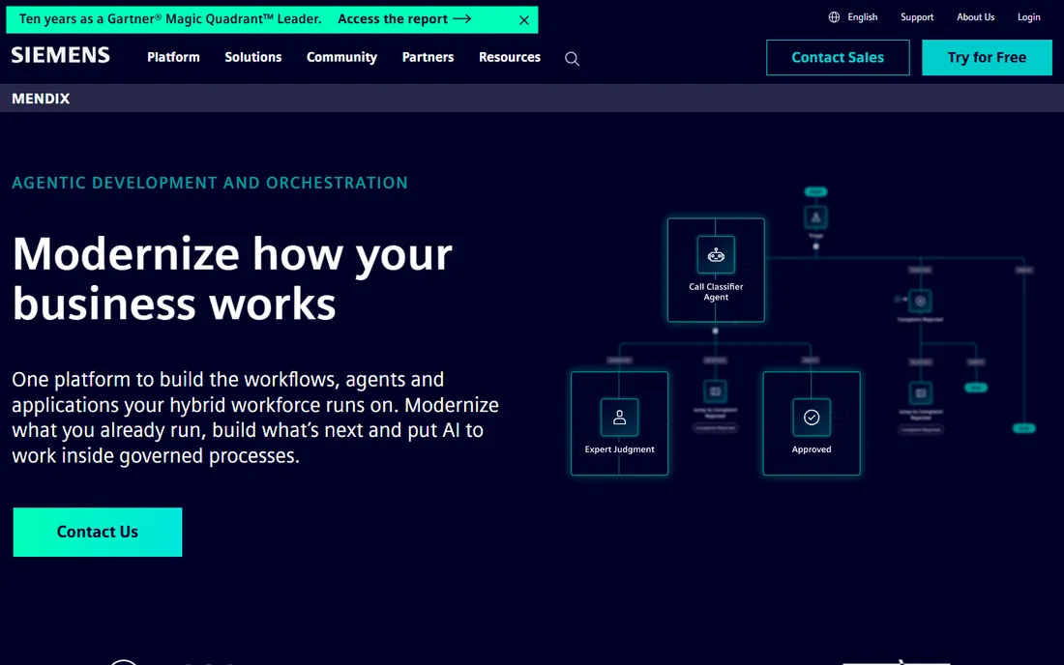Open the Resources menu

click(510, 58)
